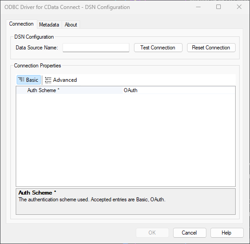The width and height of the screenshot is (250, 244).
Task: Open Help for DSN configuration
Action: (227, 233)
